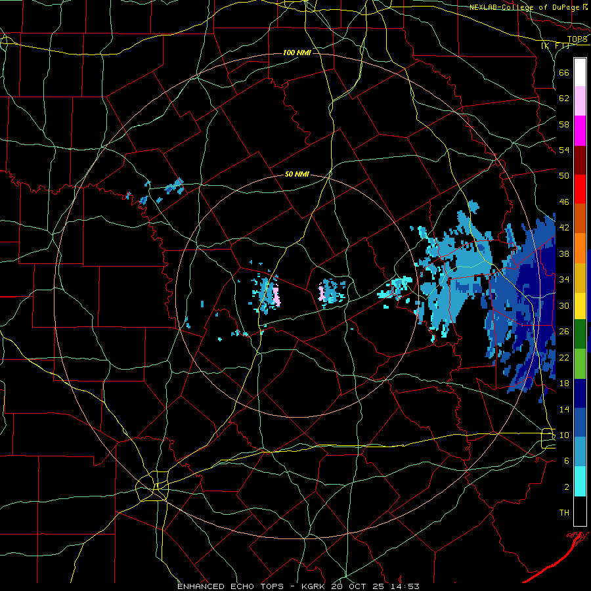591x591 pixels.
Task: Click the white swatch in the tops legend
Action: [580, 72]
